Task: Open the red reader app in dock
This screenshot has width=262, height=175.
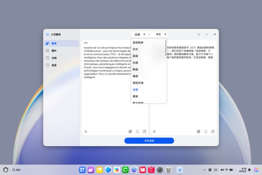Action: 143,170
